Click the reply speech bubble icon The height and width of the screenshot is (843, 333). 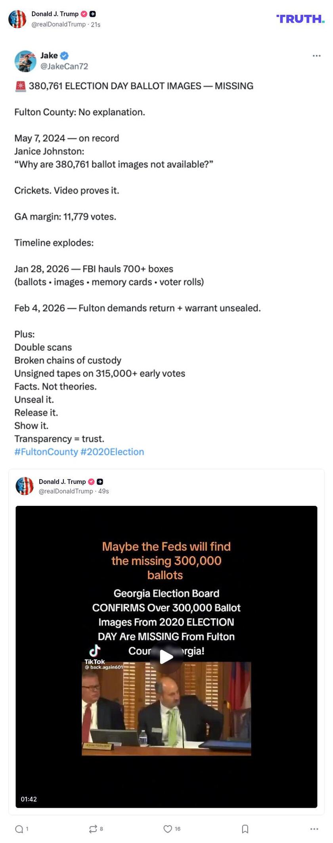(x=18, y=829)
